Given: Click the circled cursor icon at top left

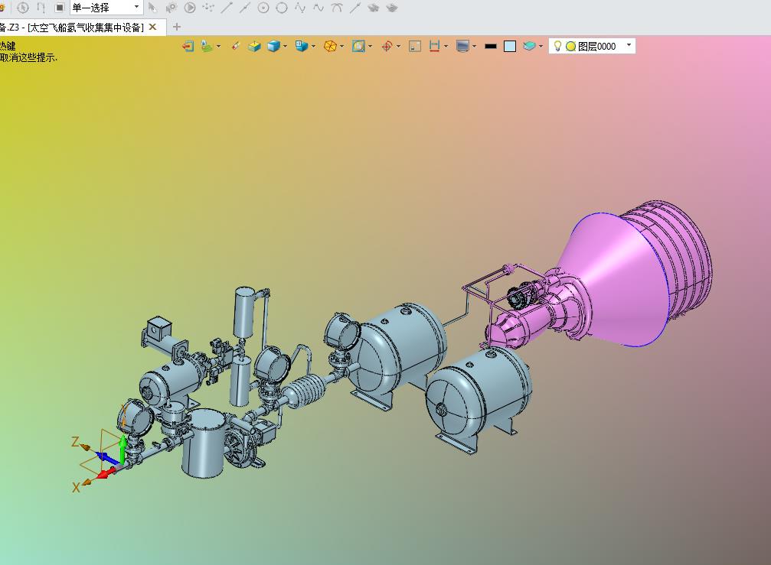Looking at the screenshot, I should 23,8.
